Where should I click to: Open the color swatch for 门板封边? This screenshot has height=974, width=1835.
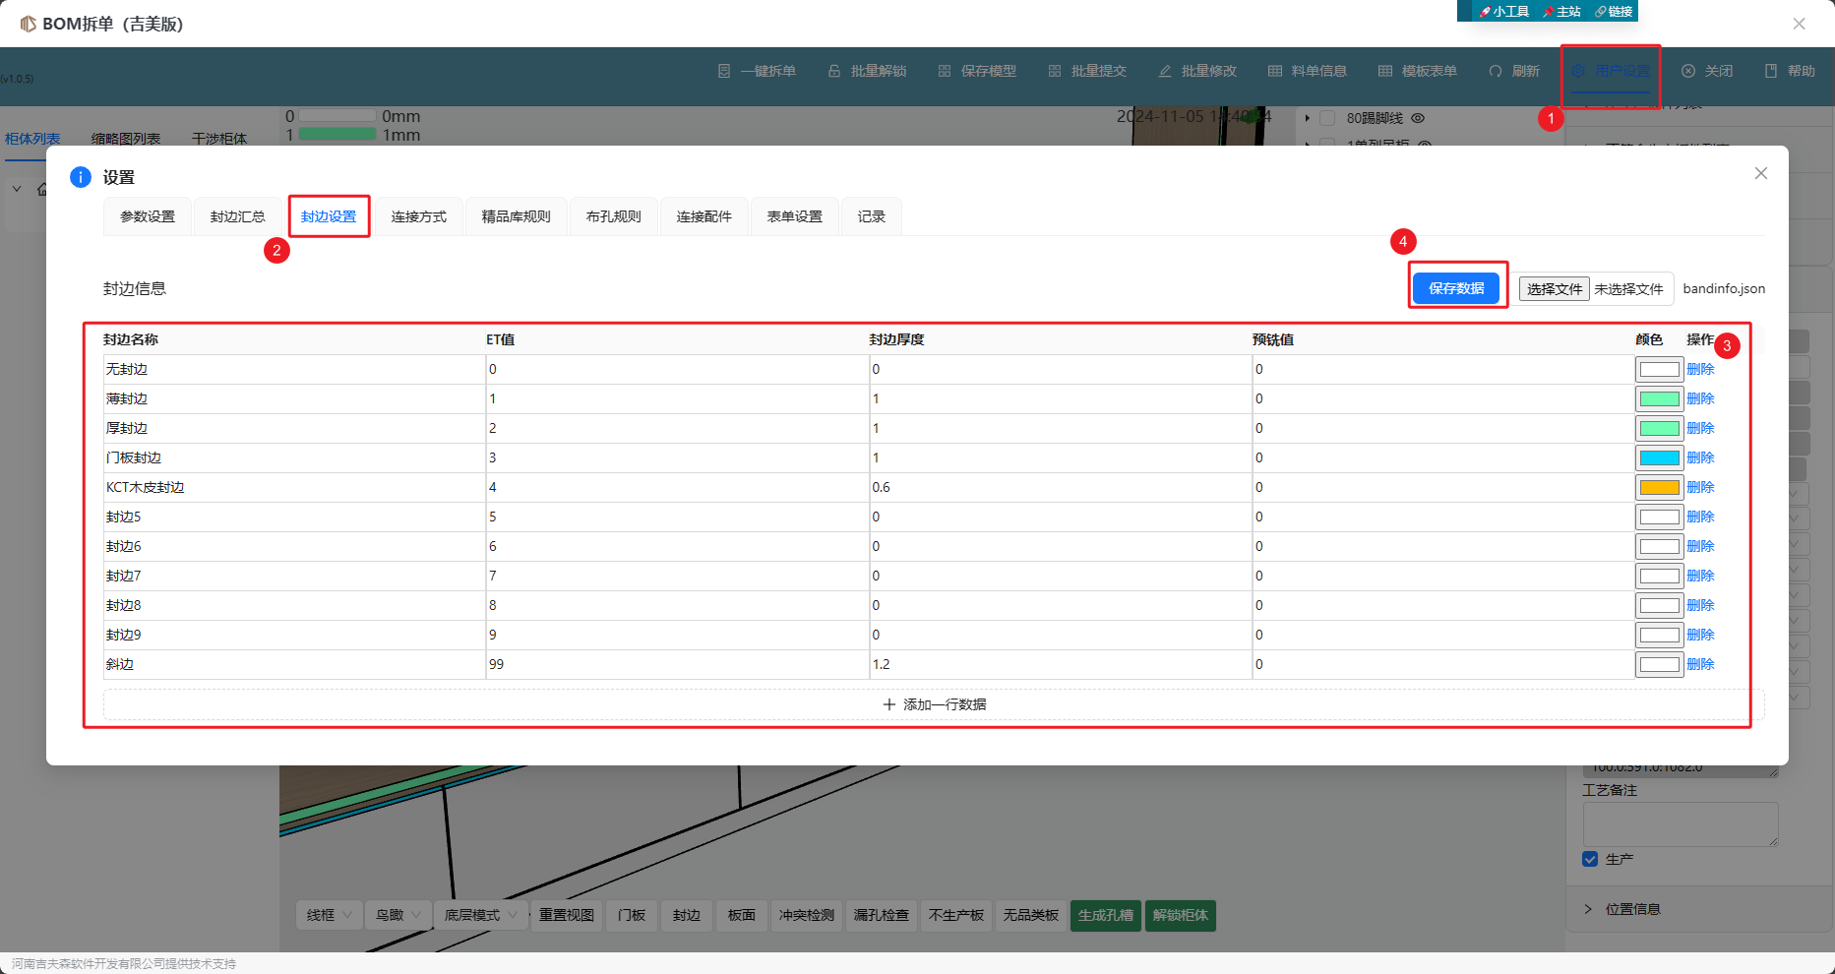pyautogui.click(x=1659, y=457)
